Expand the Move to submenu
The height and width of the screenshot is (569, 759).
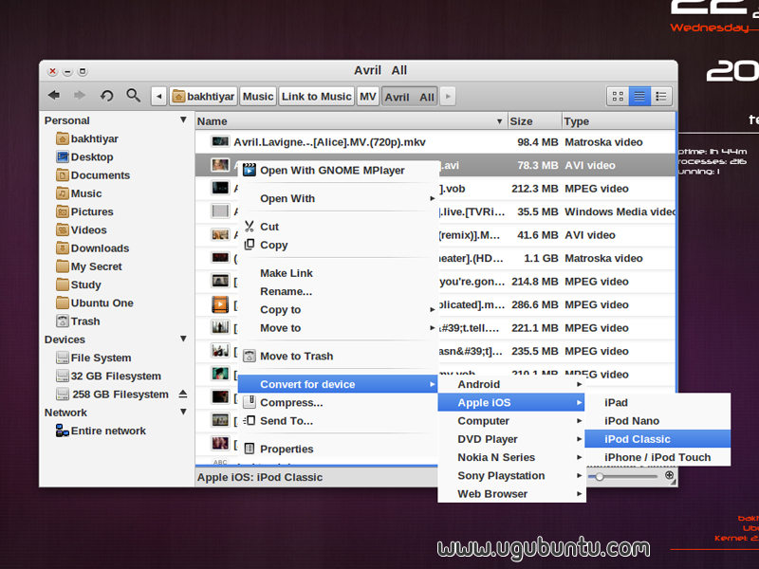coord(338,328)
